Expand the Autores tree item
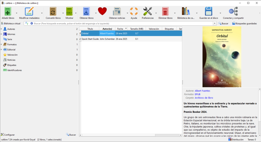The height and width of the screenshot is (142, 261). tap(1, 29)
